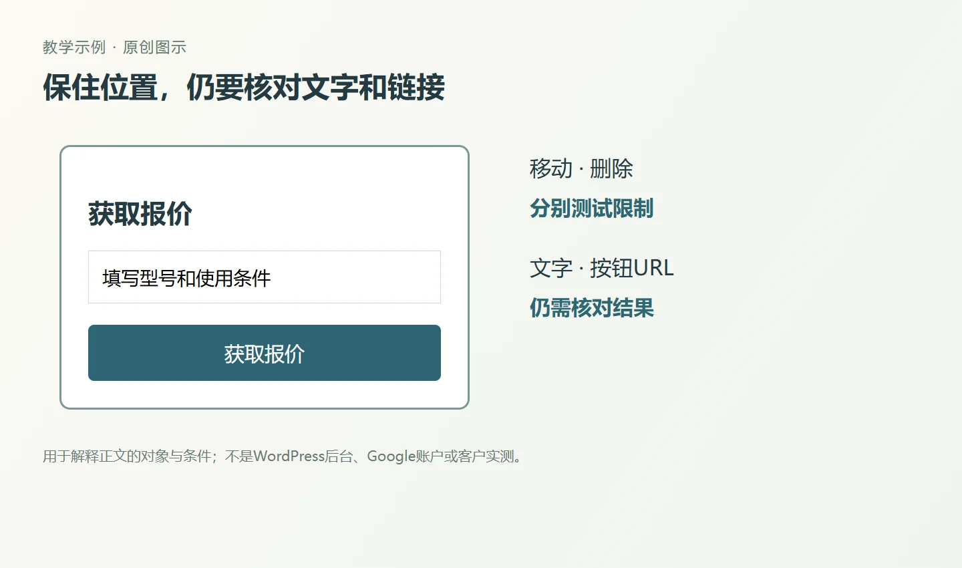Click the 教学示例 · 原创图示 caption
Viewport: 962px width, 568px height.
114,47
